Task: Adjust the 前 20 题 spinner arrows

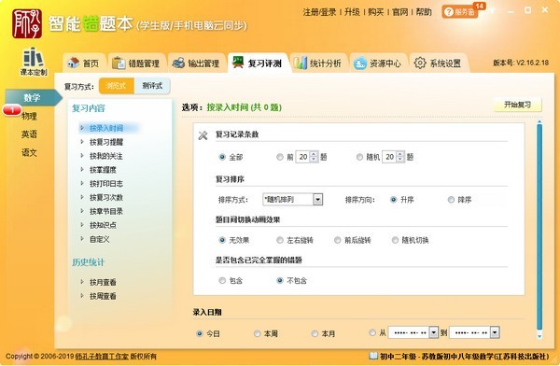Action: (x=314, y=157)
